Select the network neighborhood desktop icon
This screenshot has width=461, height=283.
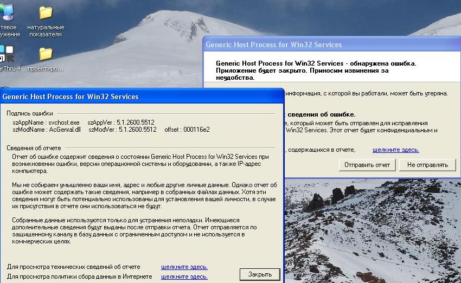coord(8,12)
